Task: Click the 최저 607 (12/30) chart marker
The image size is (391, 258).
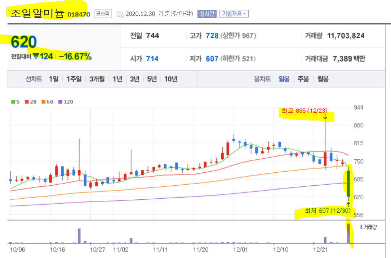Action: [328, 211]
